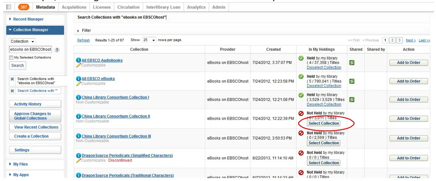Toggle My Selected Collections checkbox

[11, 58]
